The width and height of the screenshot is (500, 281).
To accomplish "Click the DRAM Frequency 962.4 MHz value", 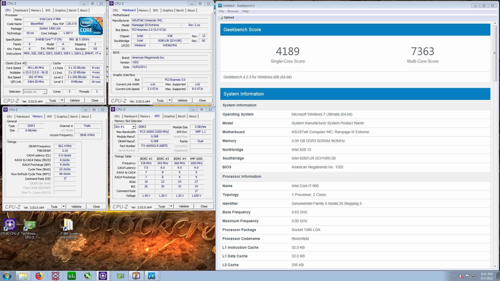I will click(65, 146).
